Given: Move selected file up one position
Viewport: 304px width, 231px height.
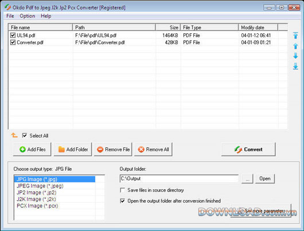Looking at the screenshot, I should click(295, 46).
